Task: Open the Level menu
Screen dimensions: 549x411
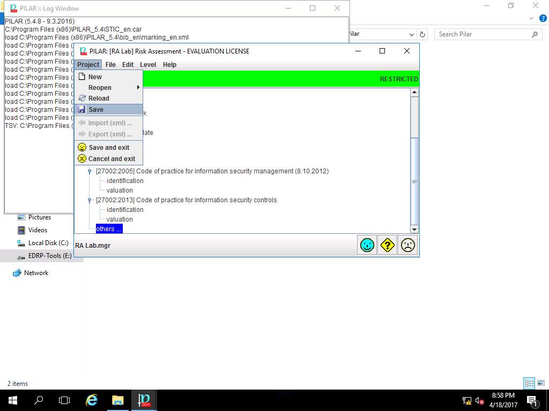Action: (x=148, y=65)
